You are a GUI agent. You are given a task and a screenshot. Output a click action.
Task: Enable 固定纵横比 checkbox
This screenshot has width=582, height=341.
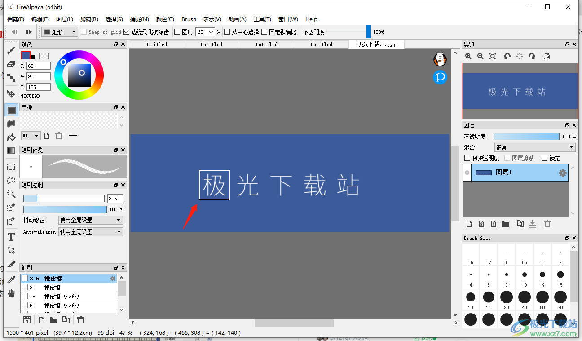[265, 32]
